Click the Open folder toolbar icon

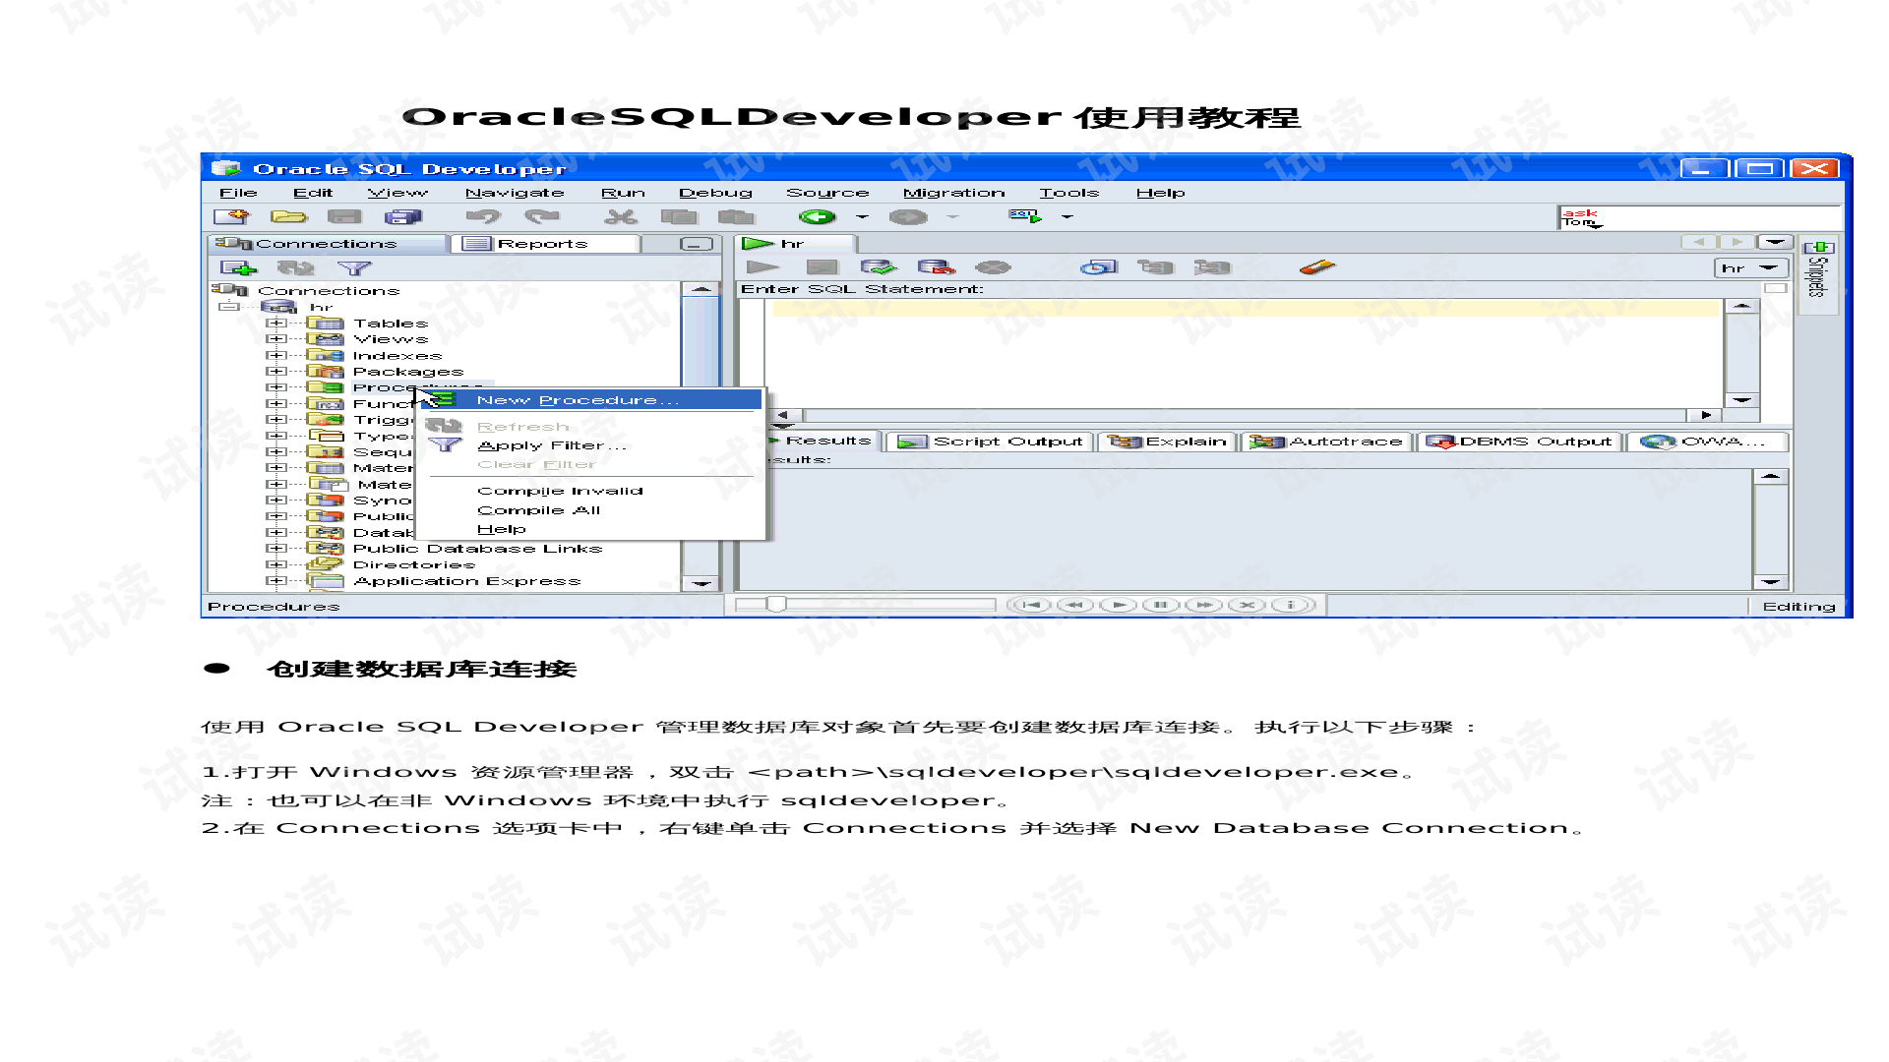click(x=288, y=216)
